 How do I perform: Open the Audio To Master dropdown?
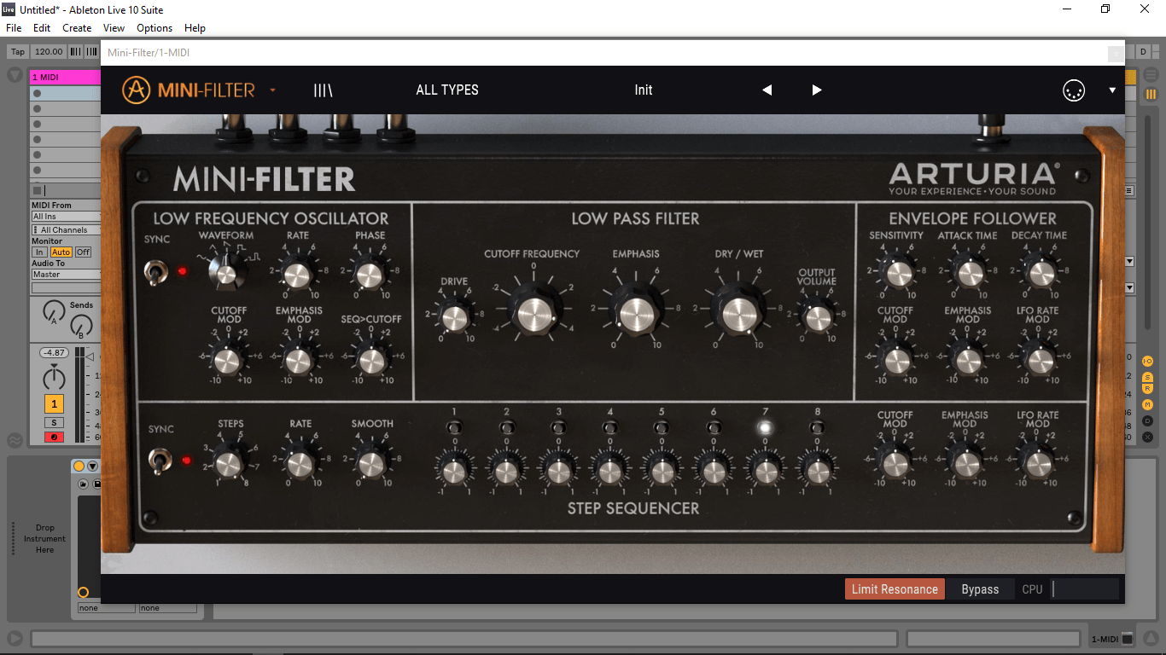tap(66, 275)
